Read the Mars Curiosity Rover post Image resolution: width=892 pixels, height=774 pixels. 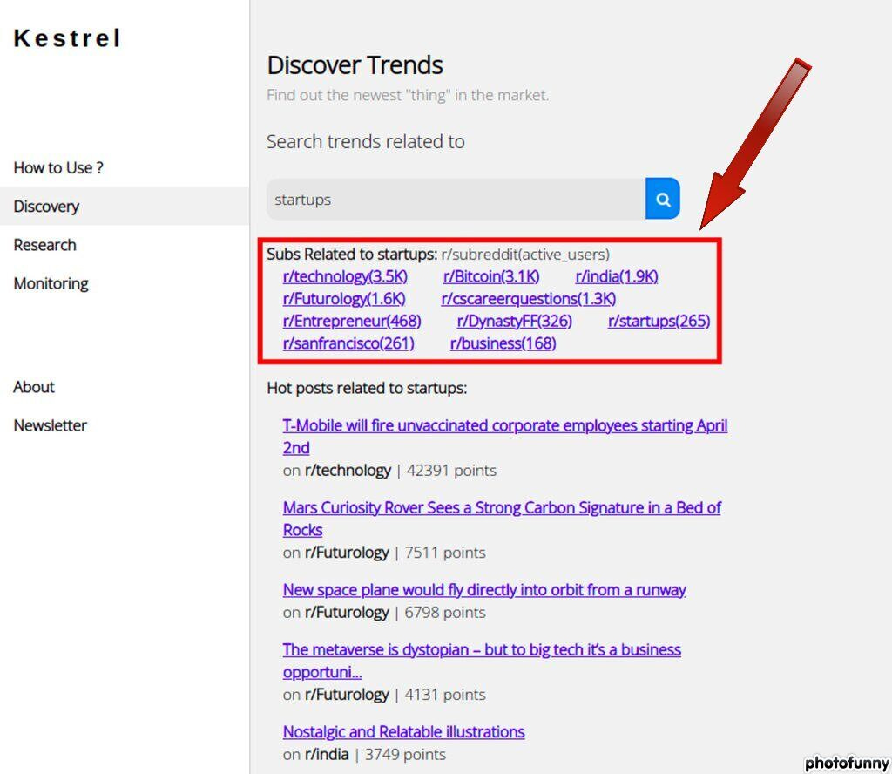[x=502, y=508]
